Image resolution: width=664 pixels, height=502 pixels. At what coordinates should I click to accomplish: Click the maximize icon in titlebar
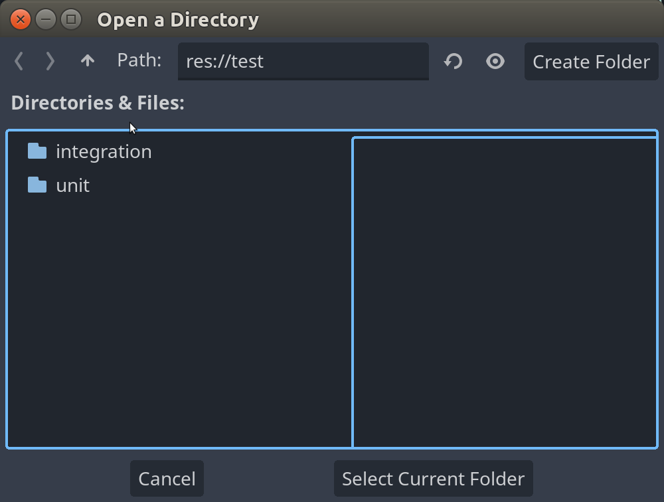point(72,19)
